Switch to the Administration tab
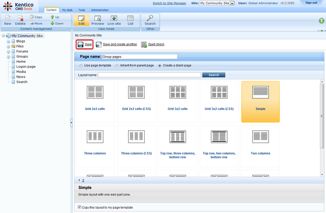The width and height of the screenshot is (326, 213). coord(99,10)
